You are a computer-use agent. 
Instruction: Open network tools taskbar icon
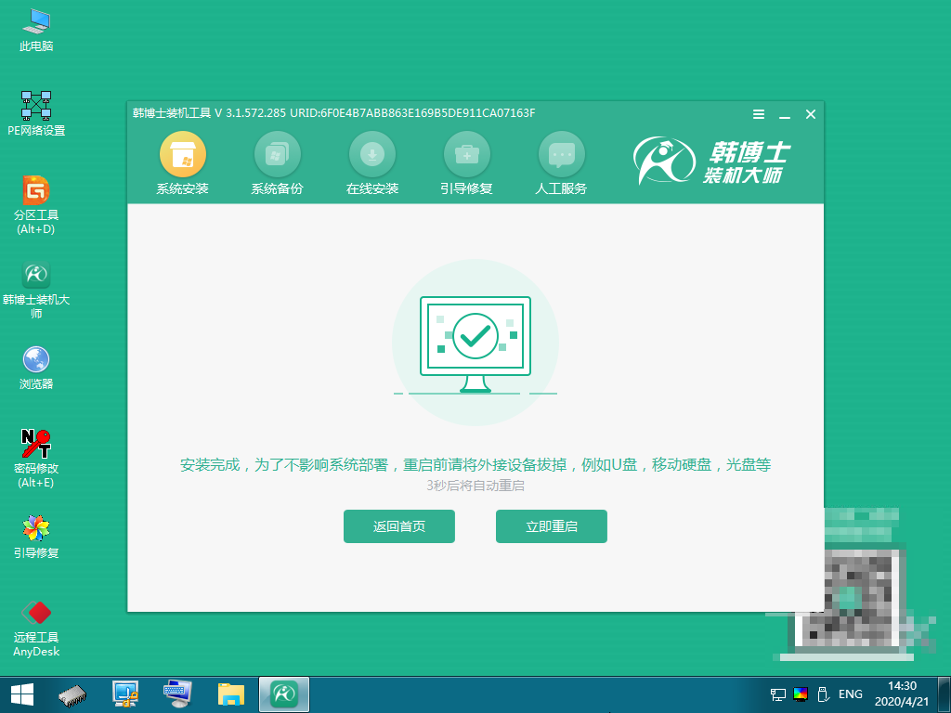tap(125, 694)
